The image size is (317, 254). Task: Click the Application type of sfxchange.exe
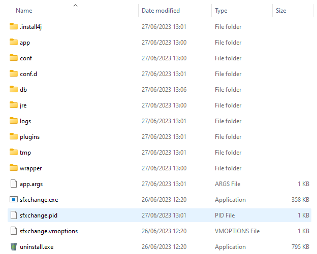point(230,200)
